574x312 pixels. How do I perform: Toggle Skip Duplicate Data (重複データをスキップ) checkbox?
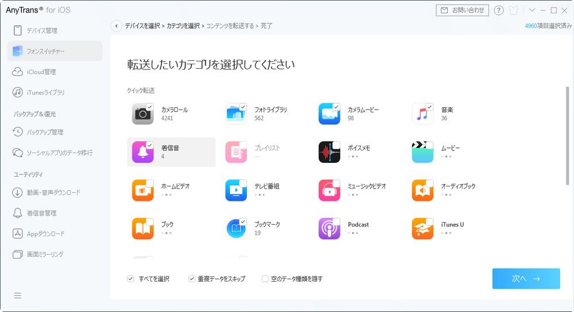point(192,279)
